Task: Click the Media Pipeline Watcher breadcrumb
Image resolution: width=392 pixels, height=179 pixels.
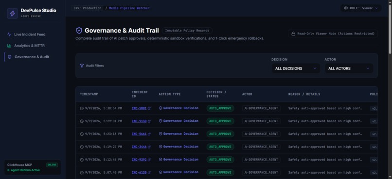Action: tap(129, 8)
